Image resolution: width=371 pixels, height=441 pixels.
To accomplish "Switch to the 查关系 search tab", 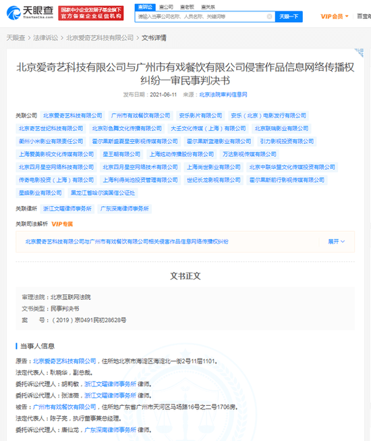I will [x=208, y=7].
